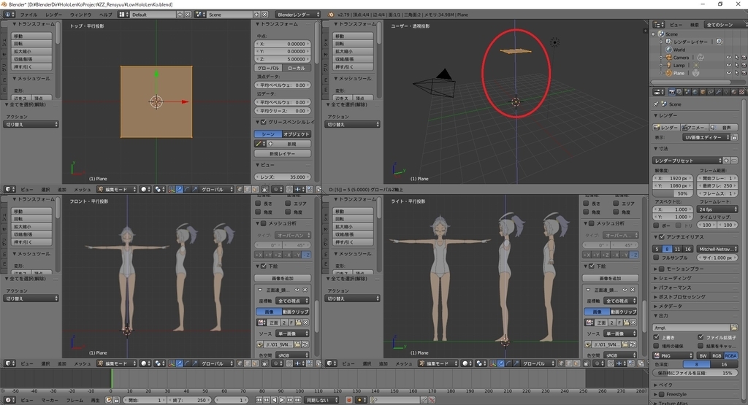The height and width of the screenshot is (405, 748).
Task: Open the render engine dropdown (Blenderレンダー)
Action: click(x=298, y=15)
